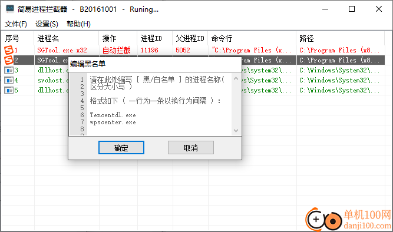Screen dimensions: 393x232
Task: Open the 帮助(H) menu
Action: coord(78,24)
